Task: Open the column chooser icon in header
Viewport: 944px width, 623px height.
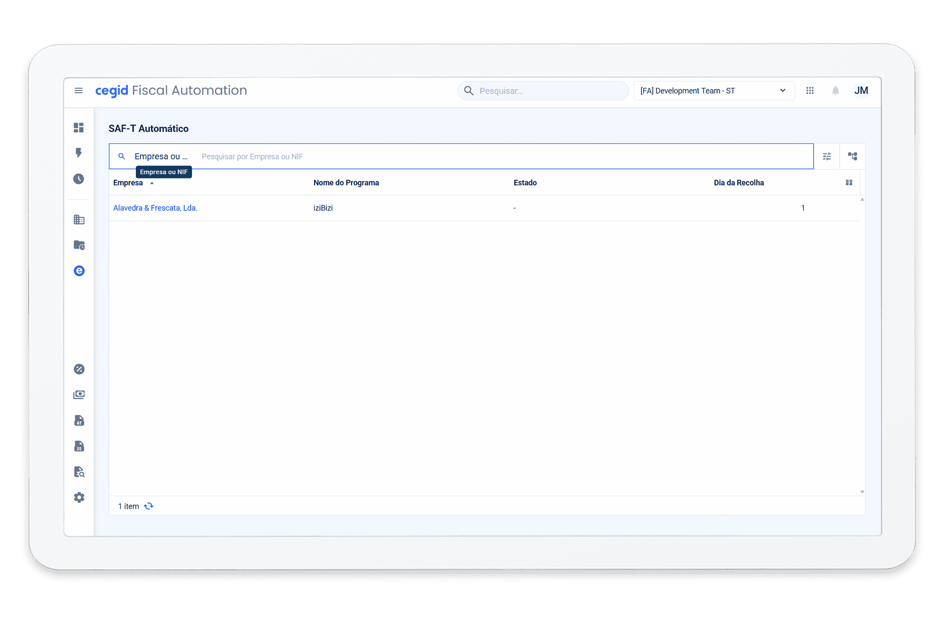Action: (x=849, y=183)
